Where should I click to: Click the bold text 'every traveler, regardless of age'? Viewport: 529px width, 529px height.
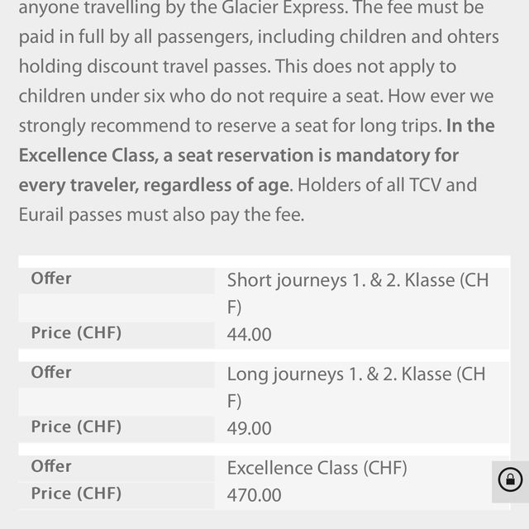point(155,185)
